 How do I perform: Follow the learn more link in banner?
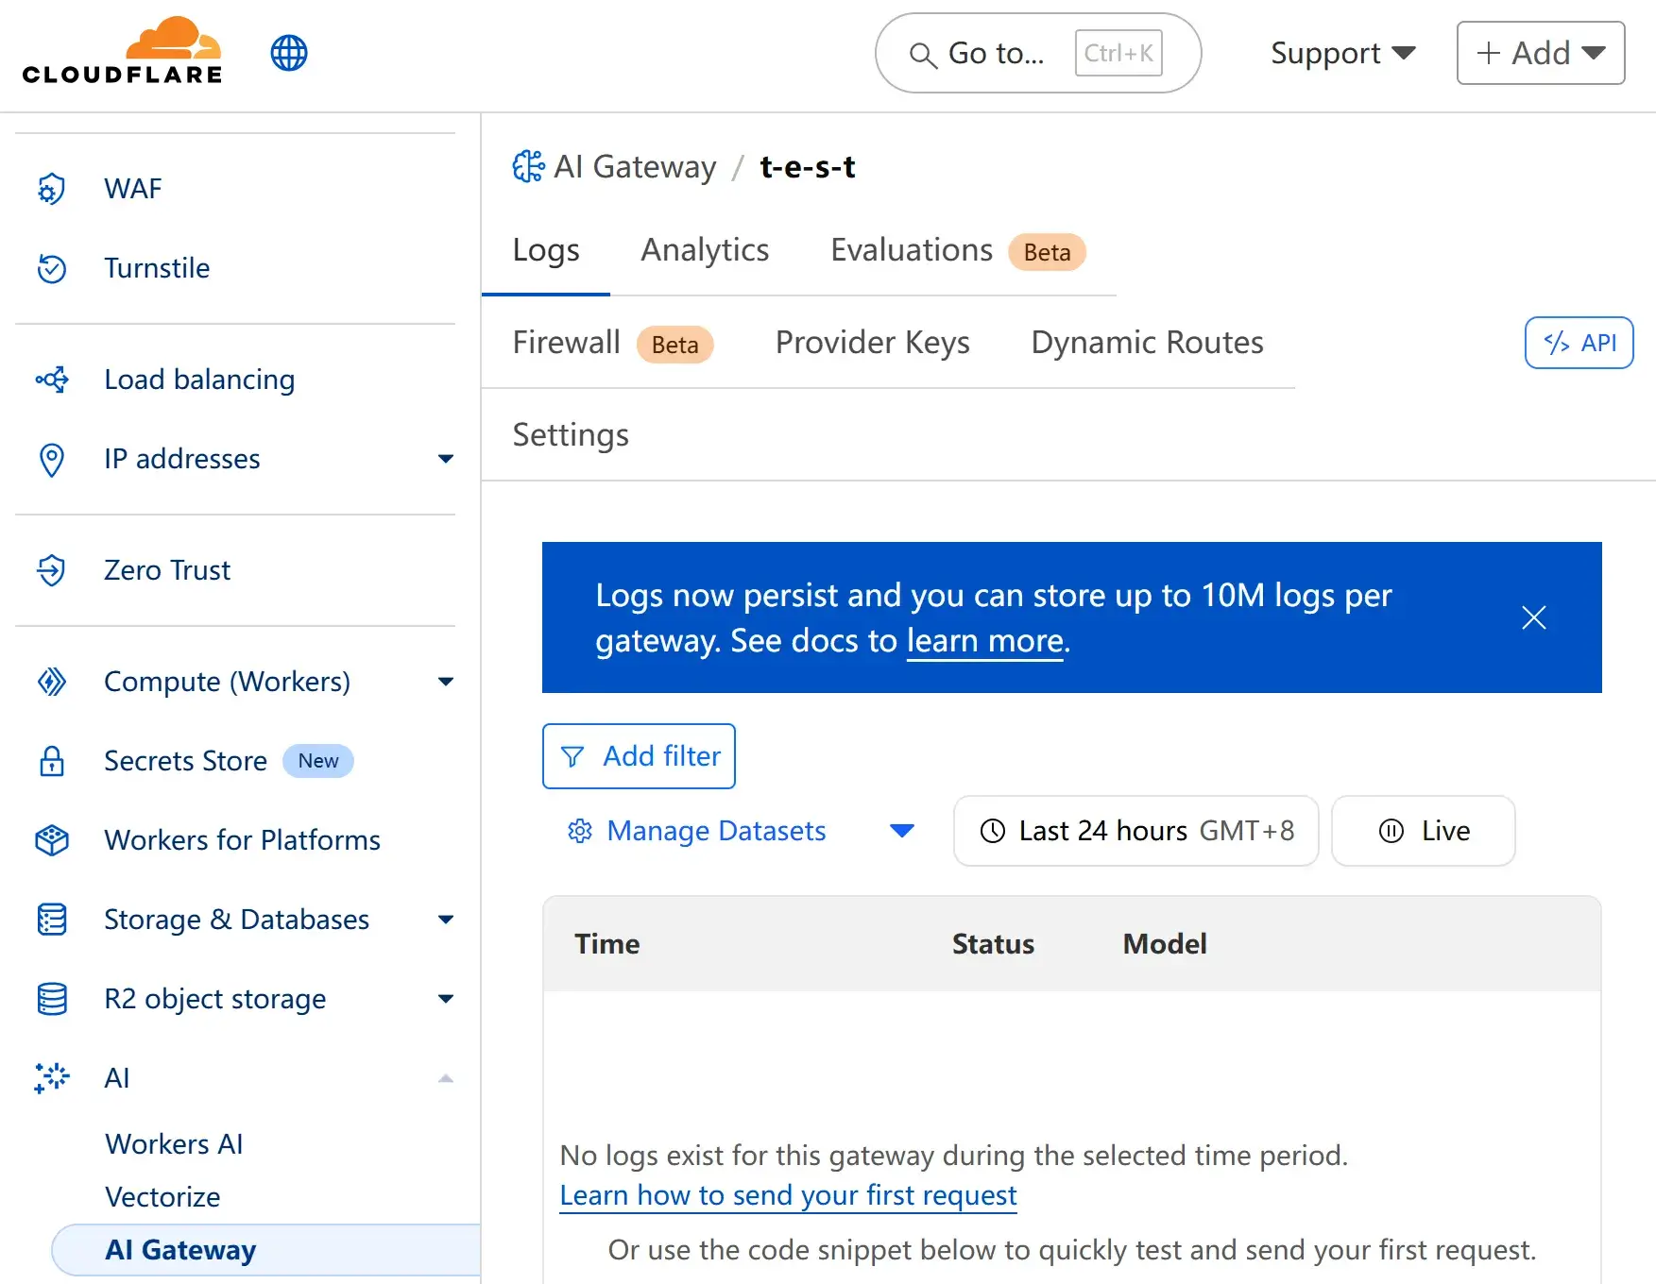point(984,641)
